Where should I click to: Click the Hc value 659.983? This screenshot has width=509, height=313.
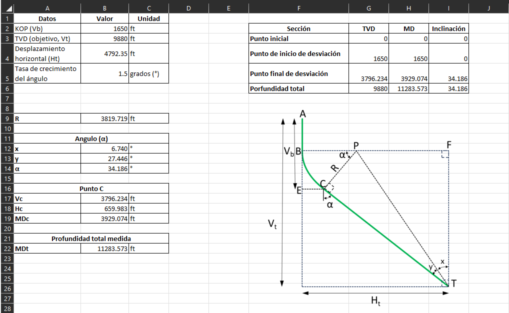tap(104, 208)
